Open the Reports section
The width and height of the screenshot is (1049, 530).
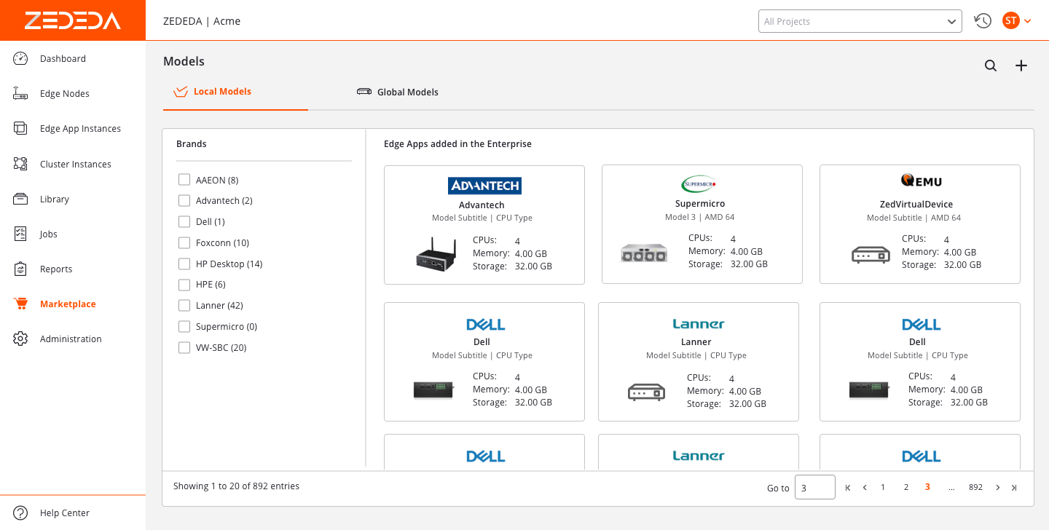point(57,269)
